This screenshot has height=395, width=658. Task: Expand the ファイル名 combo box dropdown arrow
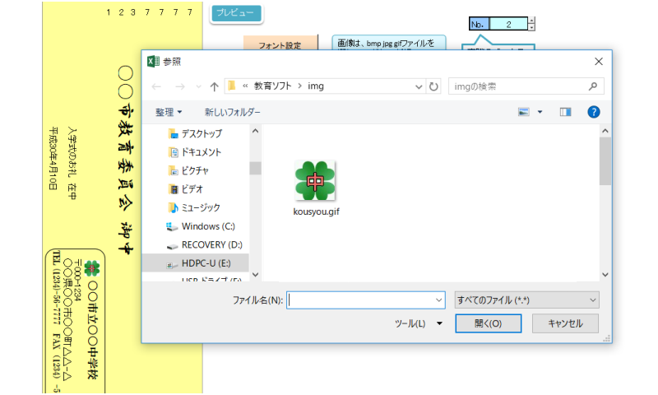[x=439, y=300]
